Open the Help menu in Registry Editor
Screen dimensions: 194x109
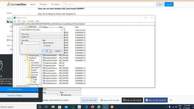(37, 21)
